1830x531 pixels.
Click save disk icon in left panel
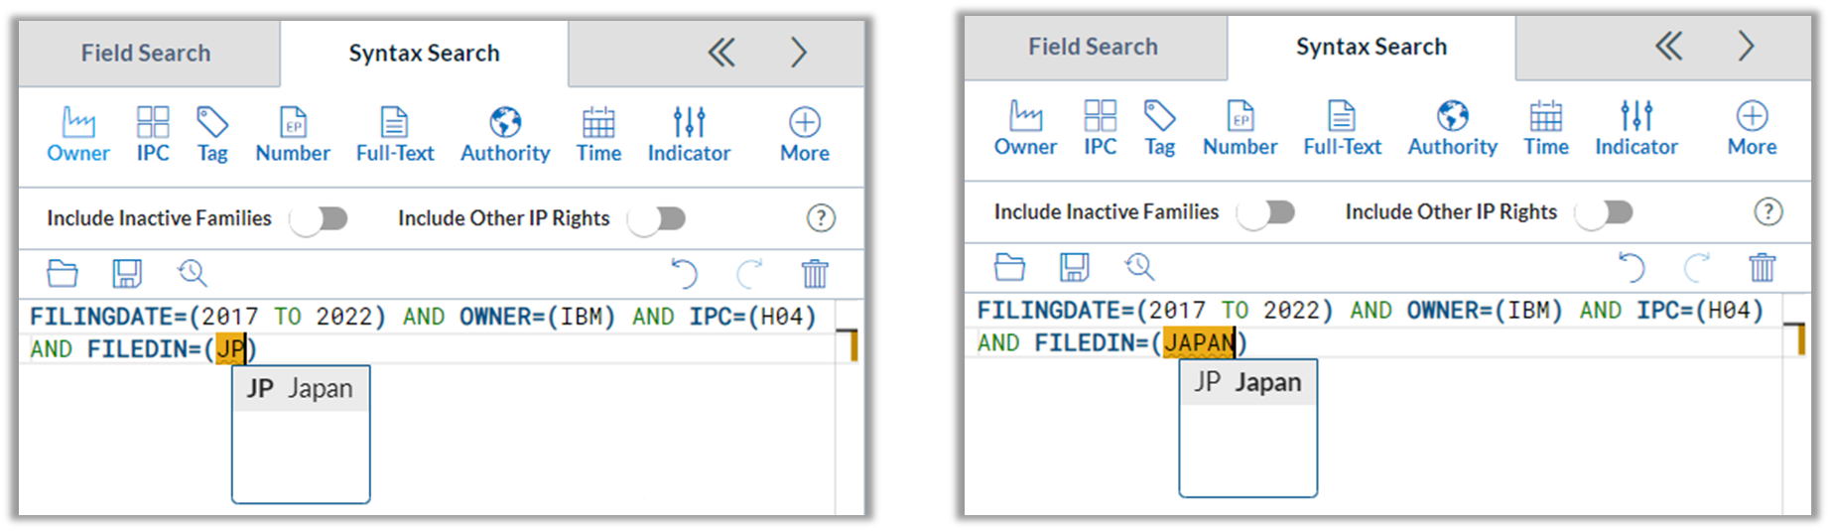coord(127,273)
